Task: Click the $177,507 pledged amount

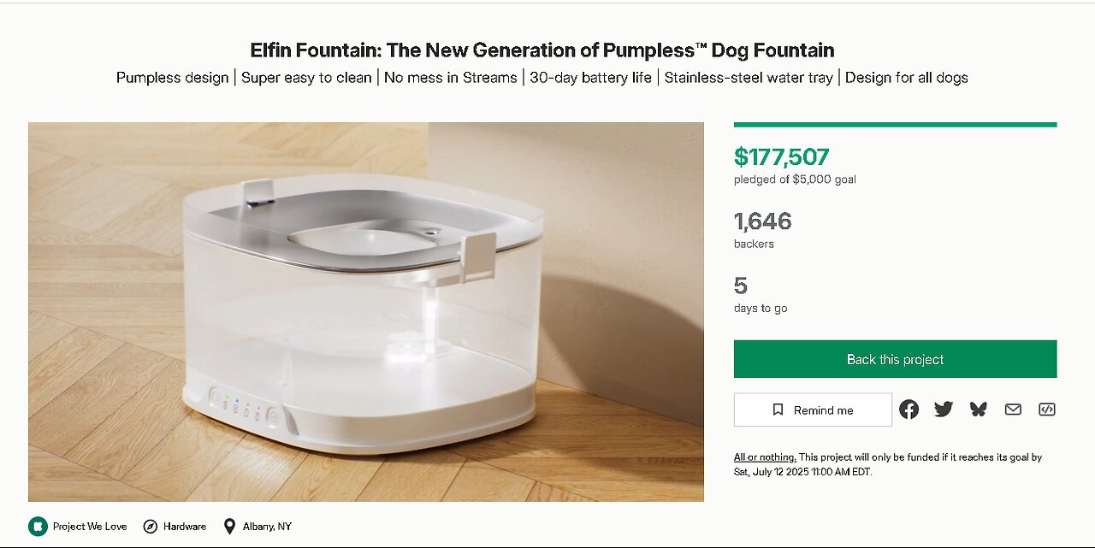Action: [x=781, y=157]
